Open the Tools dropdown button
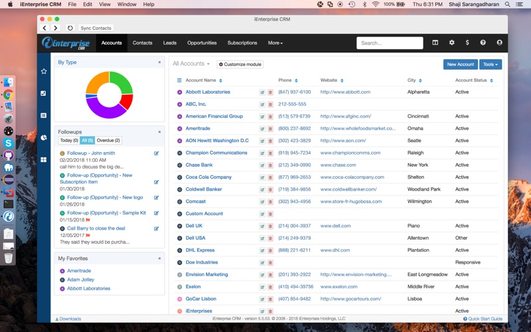This screenshot has height=332, width=531. 491,64
